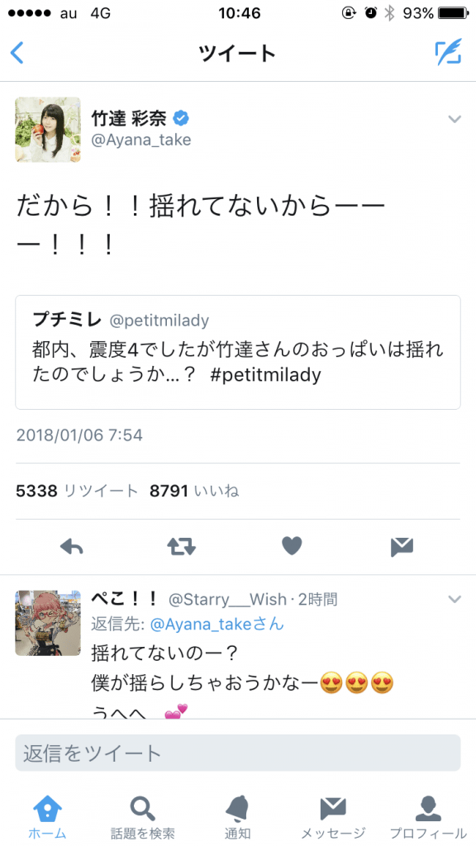
Task: Open ぺこ！！ user avatar
Action: click(47, 623)
